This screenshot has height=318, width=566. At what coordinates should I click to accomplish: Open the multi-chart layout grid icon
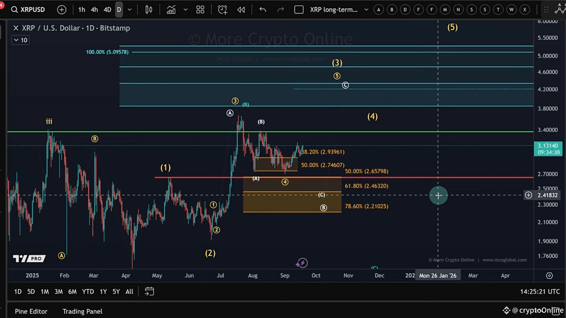coord(200,9)
